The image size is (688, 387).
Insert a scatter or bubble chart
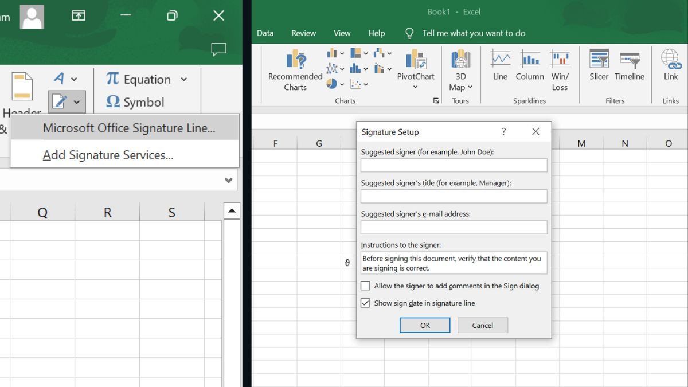click(x=359, y=84)
